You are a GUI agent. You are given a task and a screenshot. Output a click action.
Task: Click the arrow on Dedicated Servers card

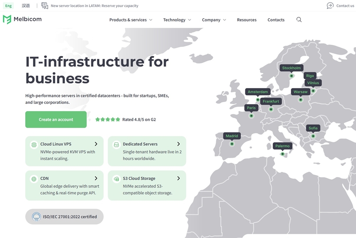click(x=178, y=144)
